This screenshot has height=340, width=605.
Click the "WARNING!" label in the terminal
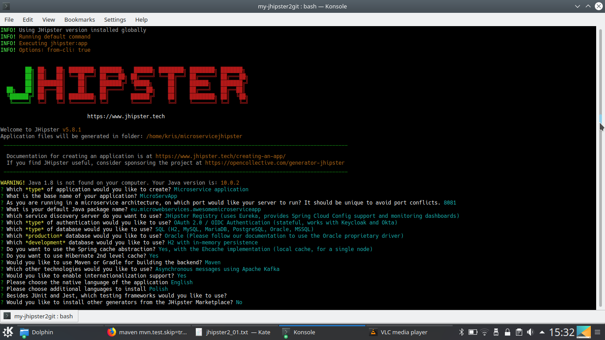pos(13,183)
